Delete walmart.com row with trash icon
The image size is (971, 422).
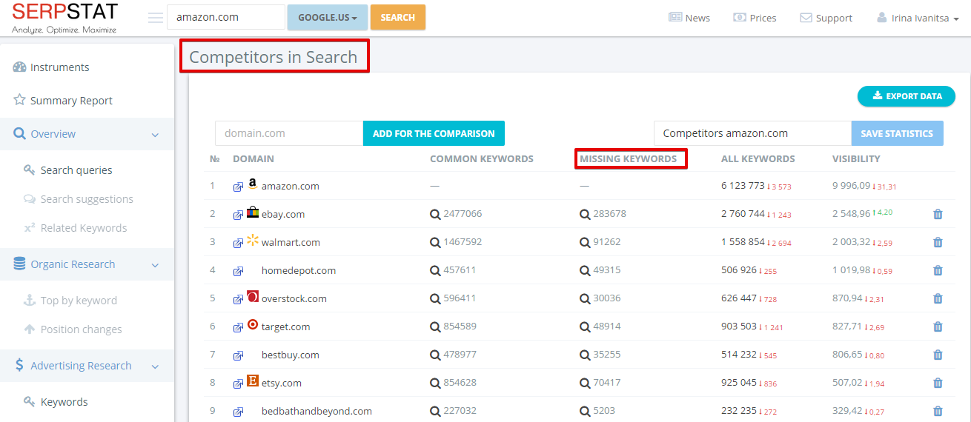tap(938, 242)
